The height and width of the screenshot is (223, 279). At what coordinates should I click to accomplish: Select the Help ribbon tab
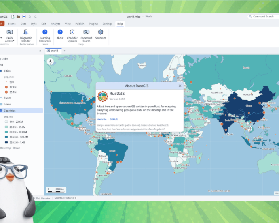(x=120, y=24)
